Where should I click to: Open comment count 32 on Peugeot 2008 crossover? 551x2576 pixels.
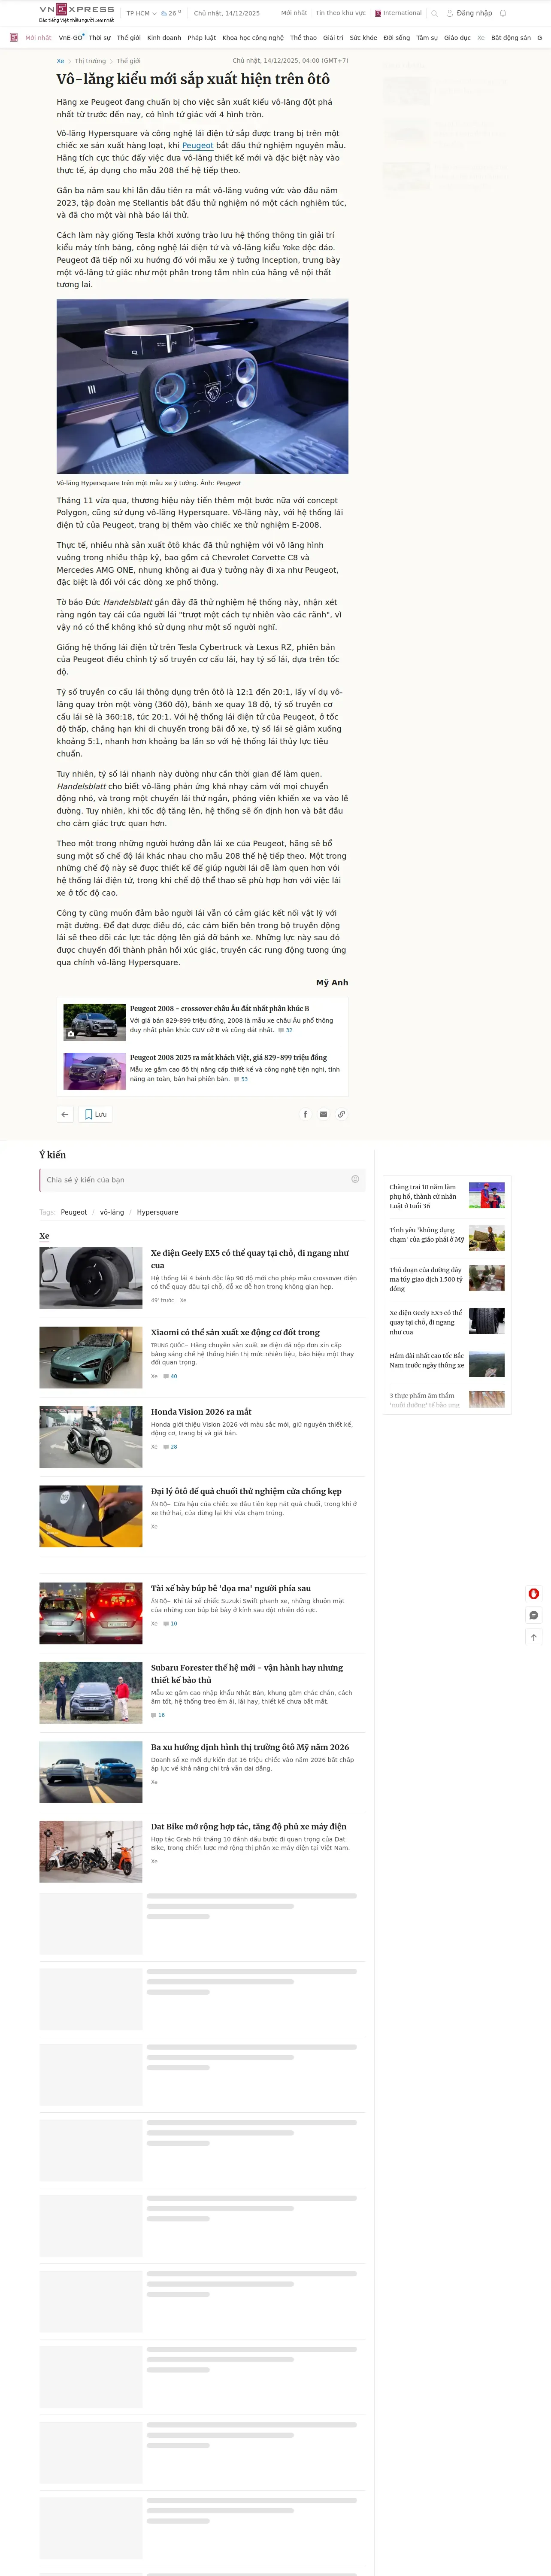(x=286, y=1030)
